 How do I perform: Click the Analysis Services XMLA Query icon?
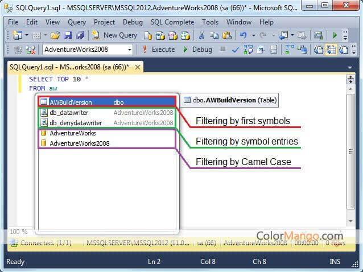coord(185,35)
